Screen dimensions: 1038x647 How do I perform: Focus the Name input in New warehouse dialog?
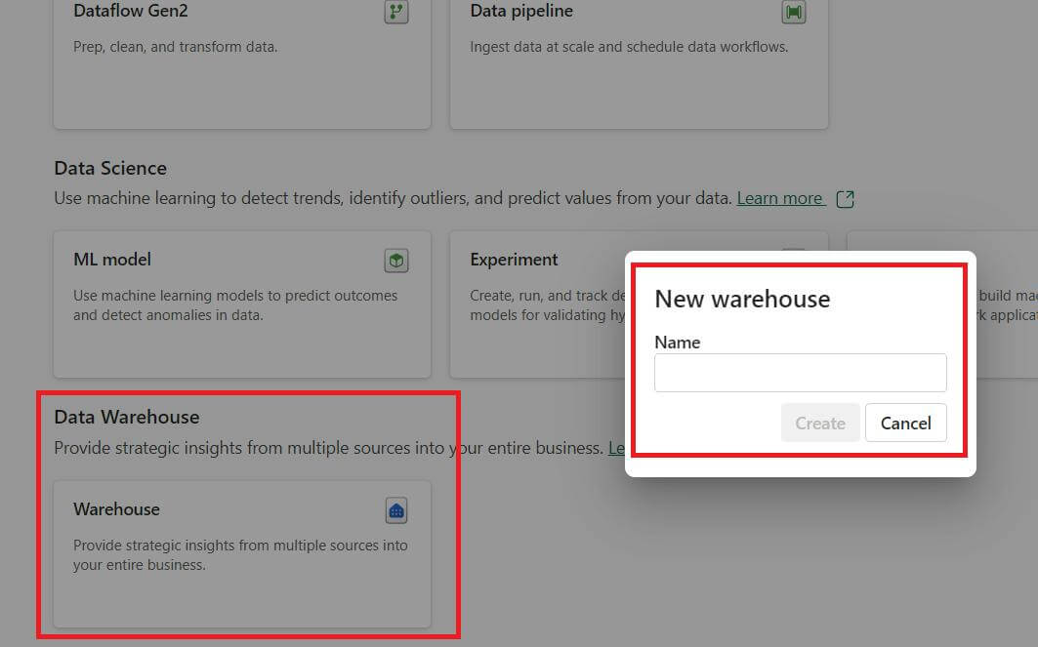point(800,373)
